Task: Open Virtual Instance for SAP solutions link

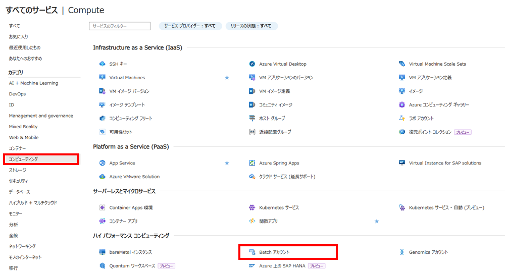Action: [445, 163]
